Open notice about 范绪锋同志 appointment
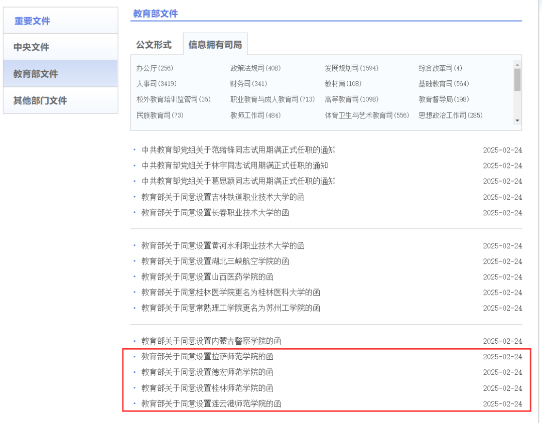Image resolution: width=542 pixels, height=423 pixels. [238, 150]
